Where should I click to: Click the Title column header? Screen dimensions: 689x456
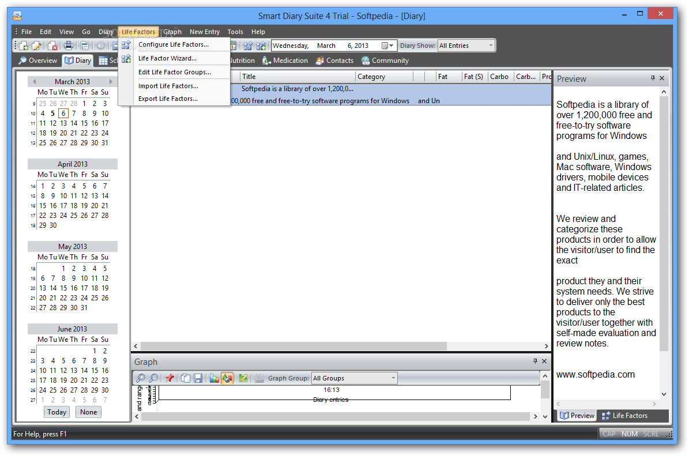(x=298, y=77)
